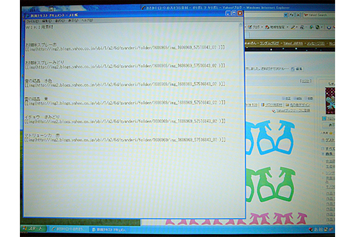This screenshot has height=237, width=355.
Task: Click the Notepad scrollbar up arrow
Action: pyautogui.click(x=241, y=24)
